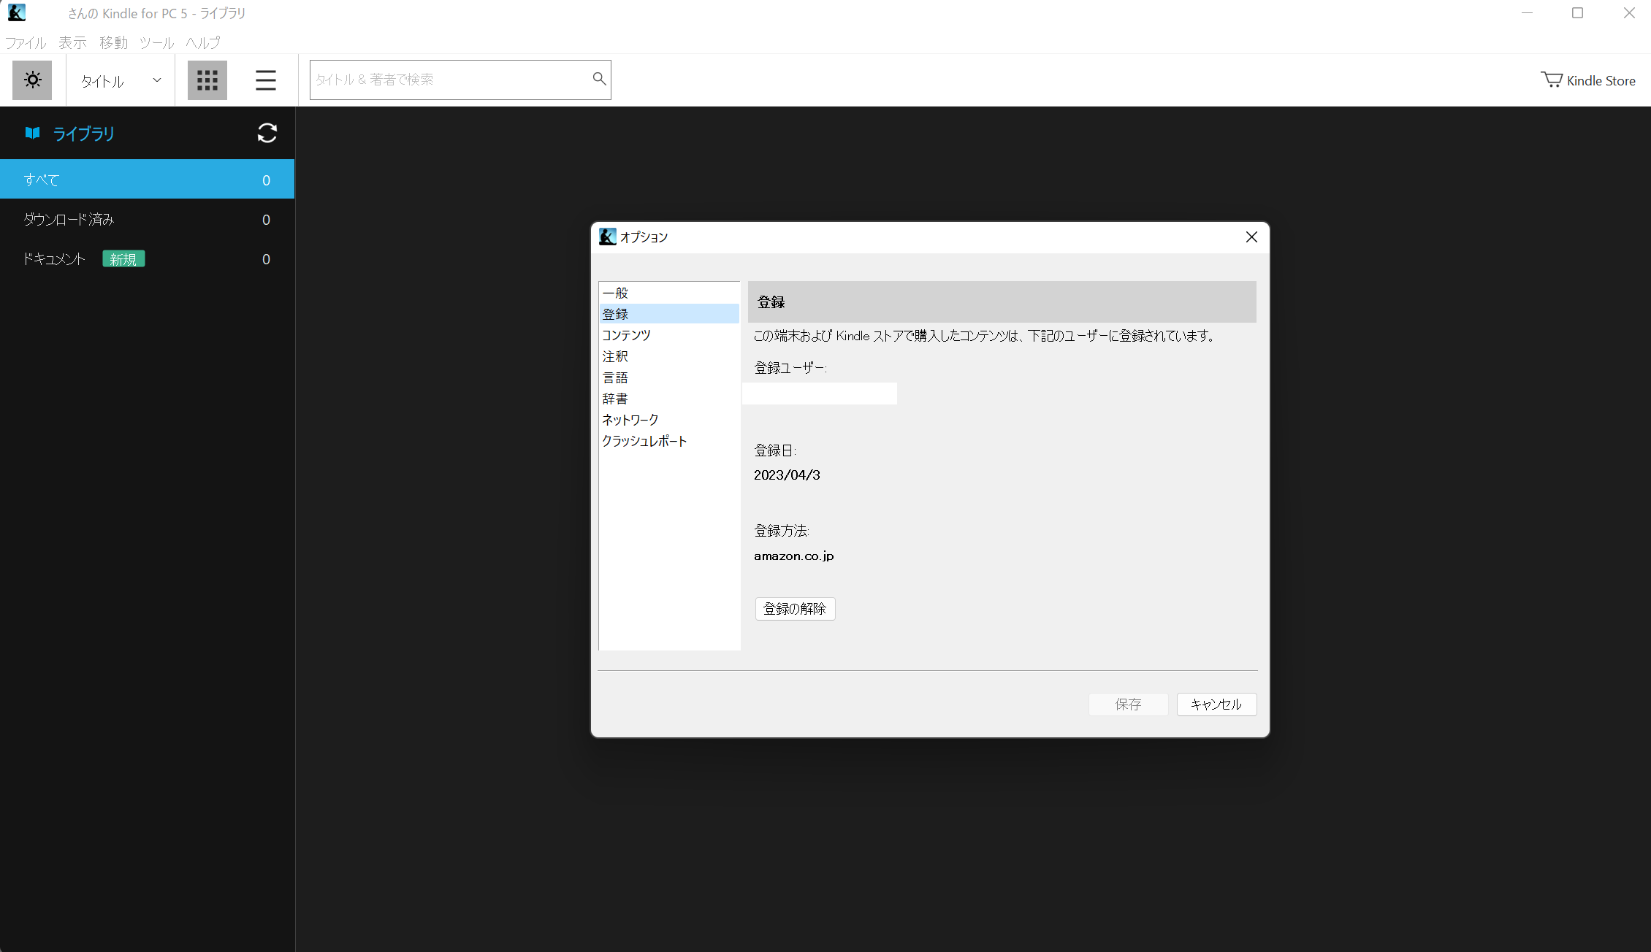Select 注釈 in options list
Viewport: 1651px width, 952px height.
(x=668, y=356)
